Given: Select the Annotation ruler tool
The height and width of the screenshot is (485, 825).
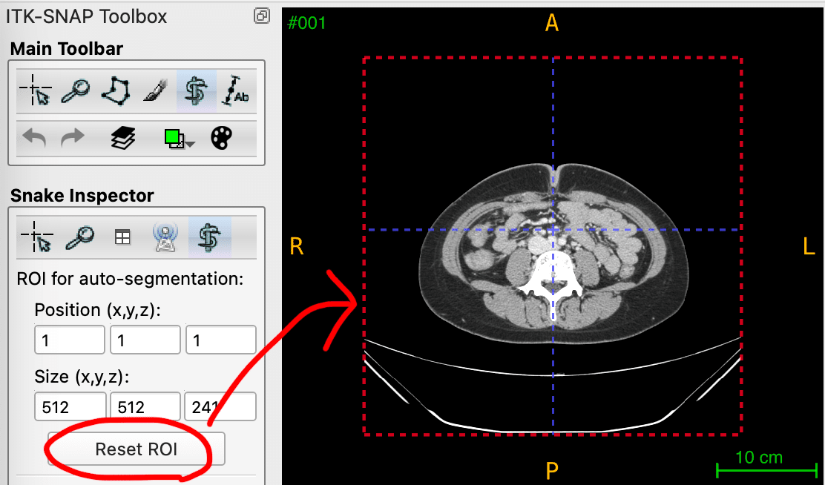Looking at the screenshot, I should [235, 91].
